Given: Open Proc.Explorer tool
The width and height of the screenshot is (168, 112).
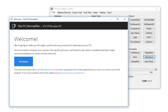Looking at the screenshot, I should 135,42.
